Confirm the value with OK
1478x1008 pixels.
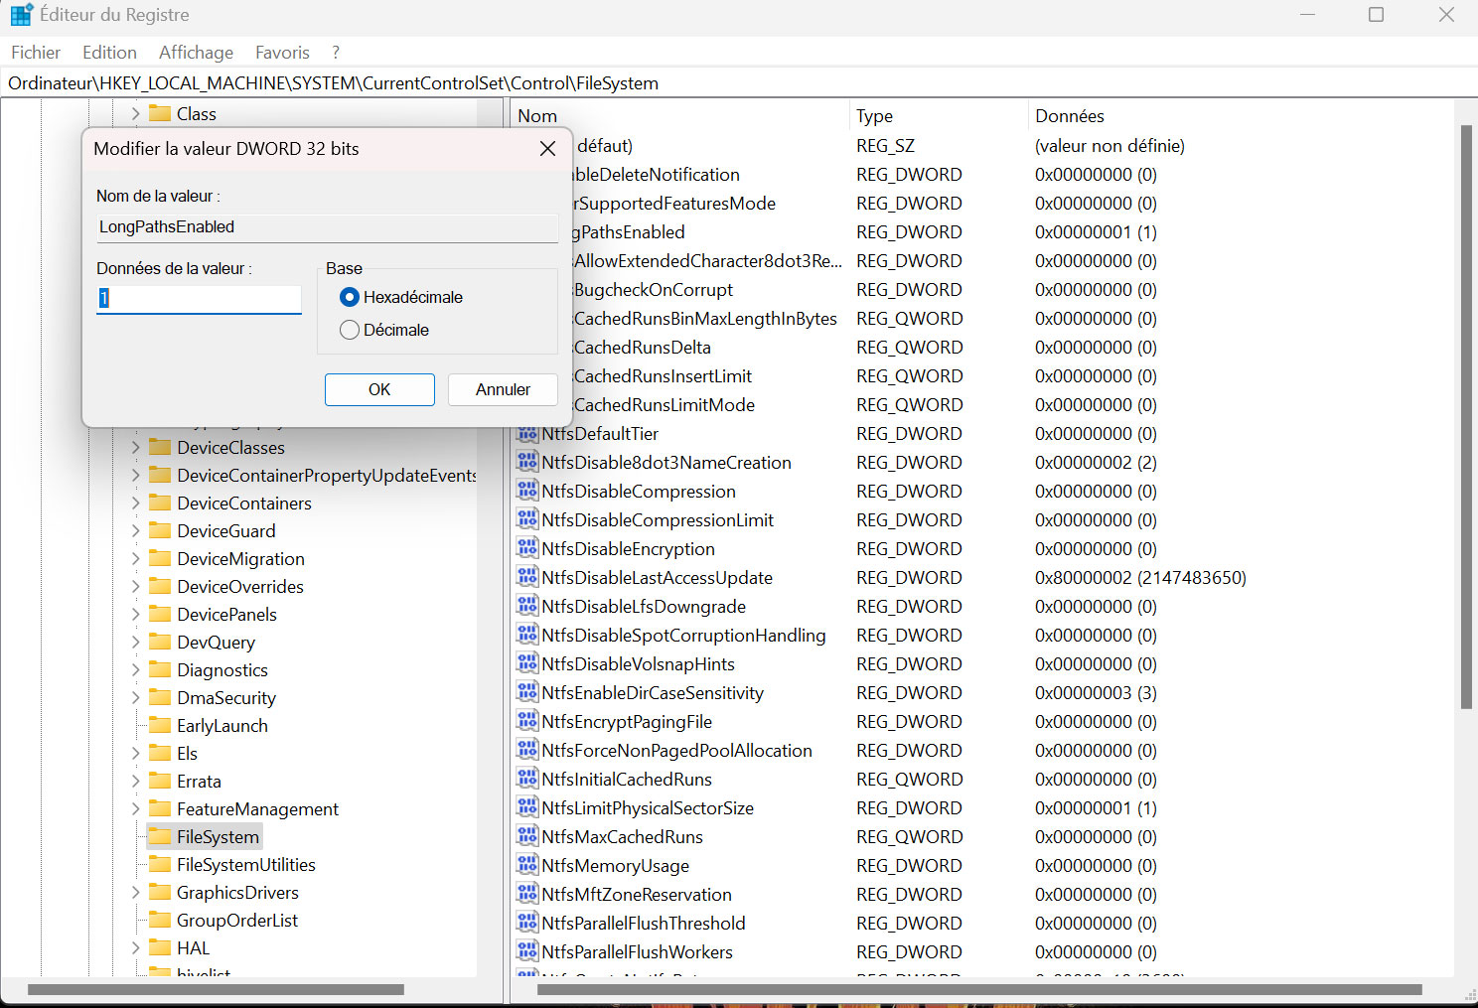379,389
